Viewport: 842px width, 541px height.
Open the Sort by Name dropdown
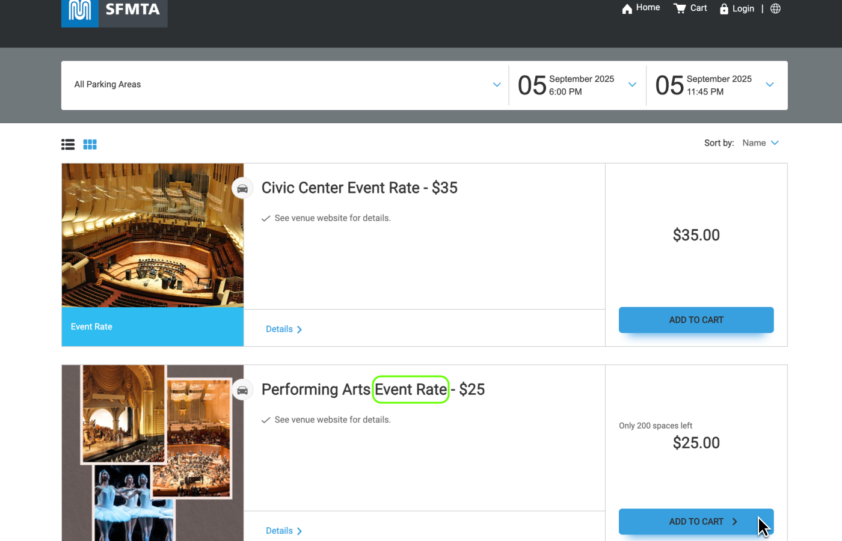point(760,143)
